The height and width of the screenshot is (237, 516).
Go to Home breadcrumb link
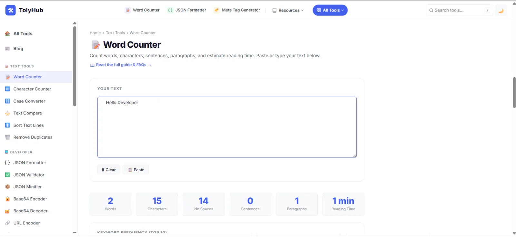point(95,33)
